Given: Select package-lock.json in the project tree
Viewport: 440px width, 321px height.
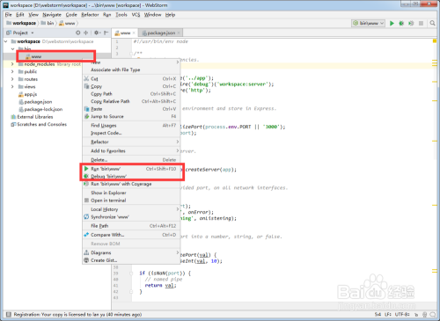Looking at the screenshot, I should 40,109.
